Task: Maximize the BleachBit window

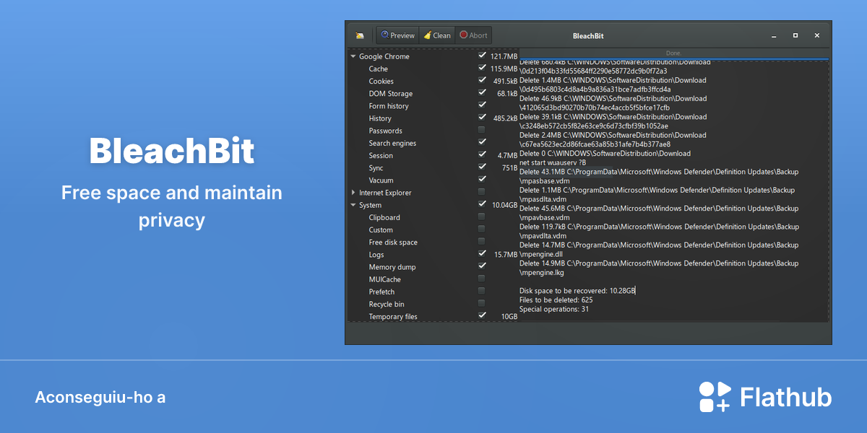Action: 795,35
